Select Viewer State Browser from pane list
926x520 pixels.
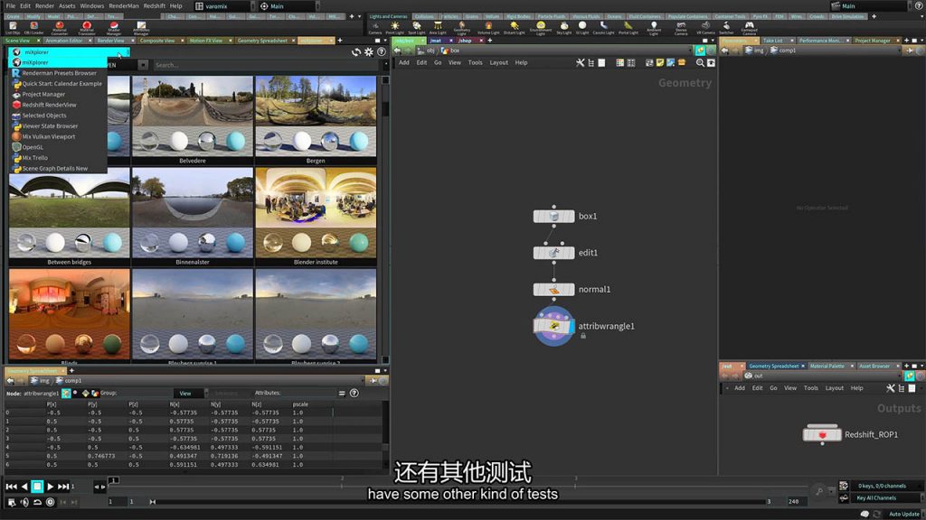tap(50, 126)
